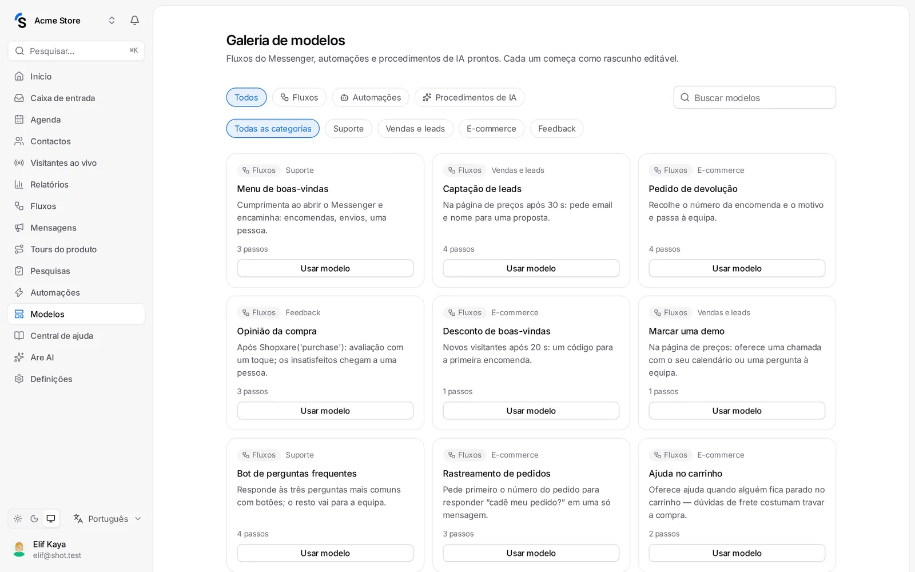Screen dimensions: 915x572
Task: Use the Marcar uma demo template
Action: coord(737,411)
